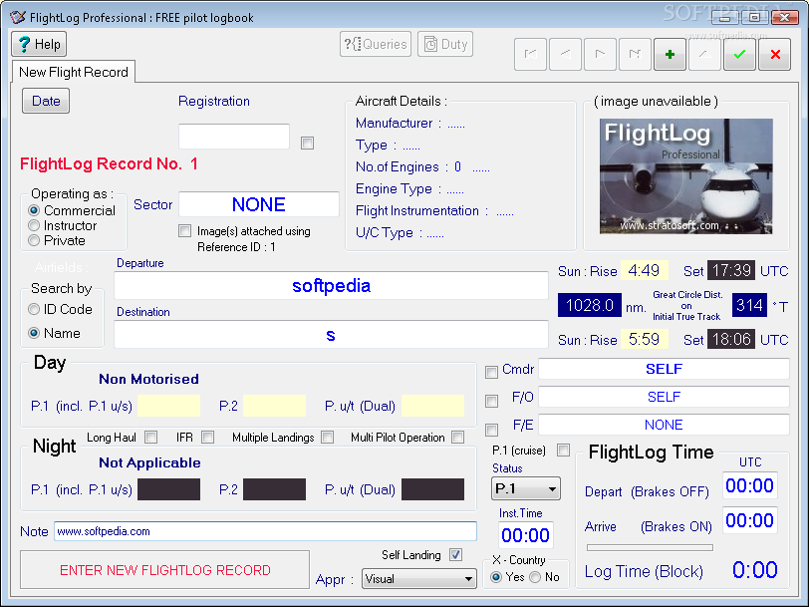
Task: Click the Sector NONE field
Action: pyautogui.click(x=259, y=204)
